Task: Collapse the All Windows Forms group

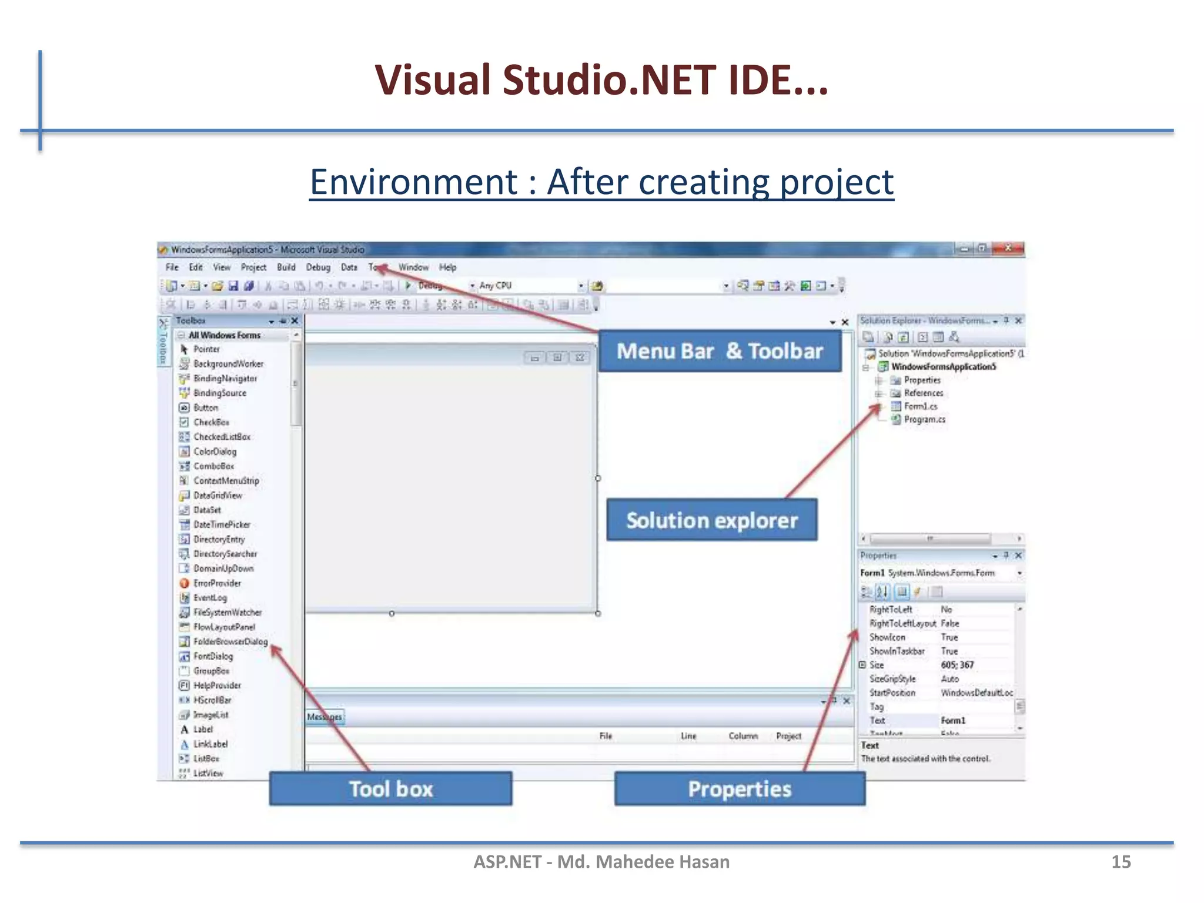Action: tap(182, 335)
